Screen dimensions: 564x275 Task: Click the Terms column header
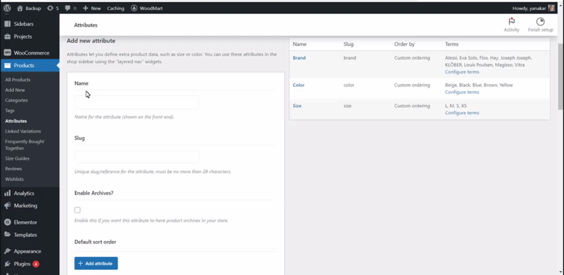pyautogui.click(x=452, y=44)
